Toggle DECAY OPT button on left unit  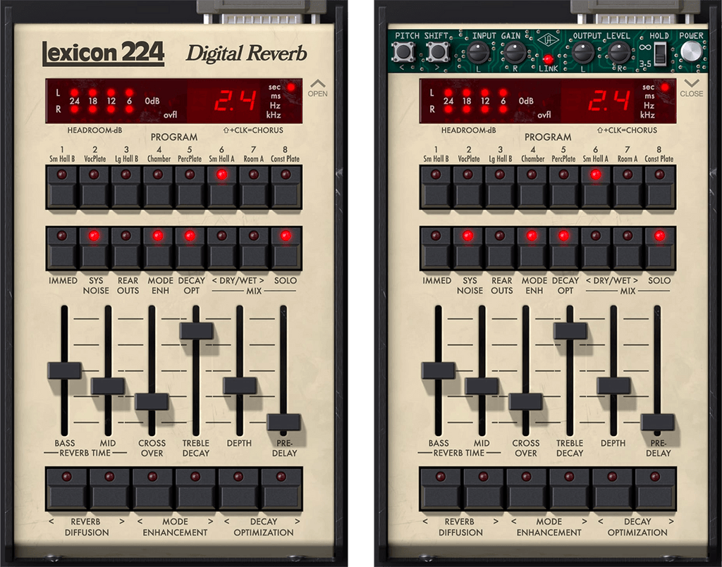click(190, 249)
